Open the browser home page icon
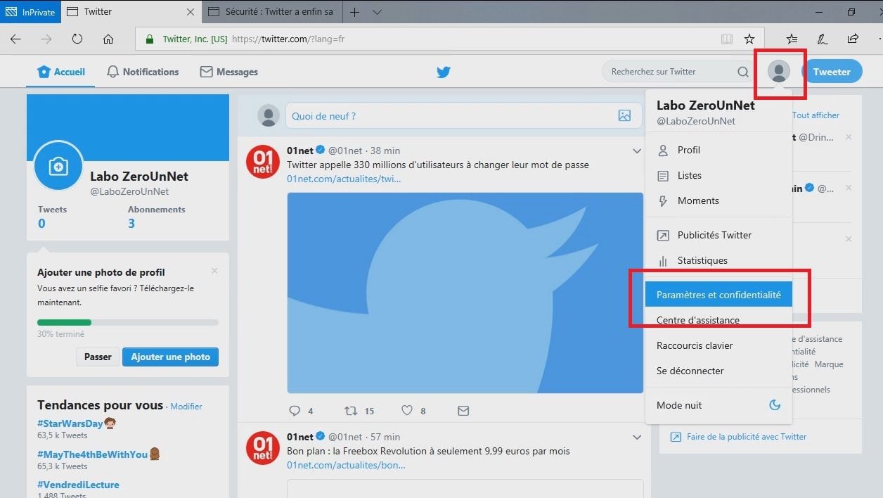Image resolution: width=883 pixels, height=498 pixels. coord(108,39)
